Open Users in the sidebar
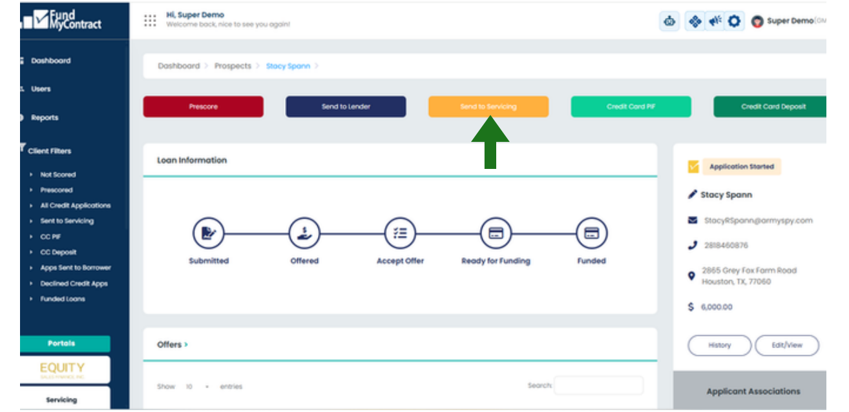 click(x=41, y=89)
